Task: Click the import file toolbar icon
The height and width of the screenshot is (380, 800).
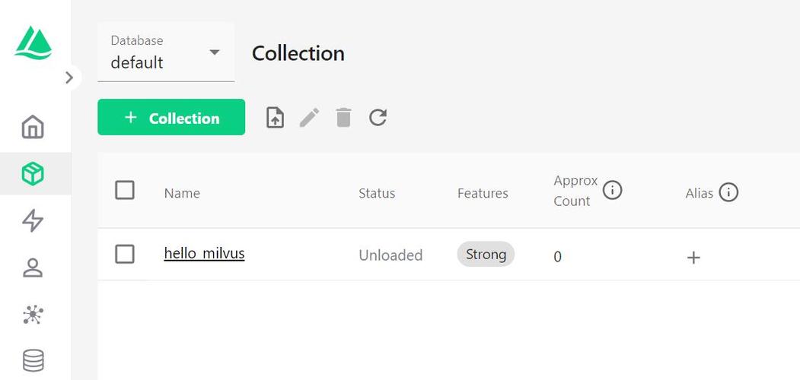Action: pyautogui.click(x=275, y=118)
